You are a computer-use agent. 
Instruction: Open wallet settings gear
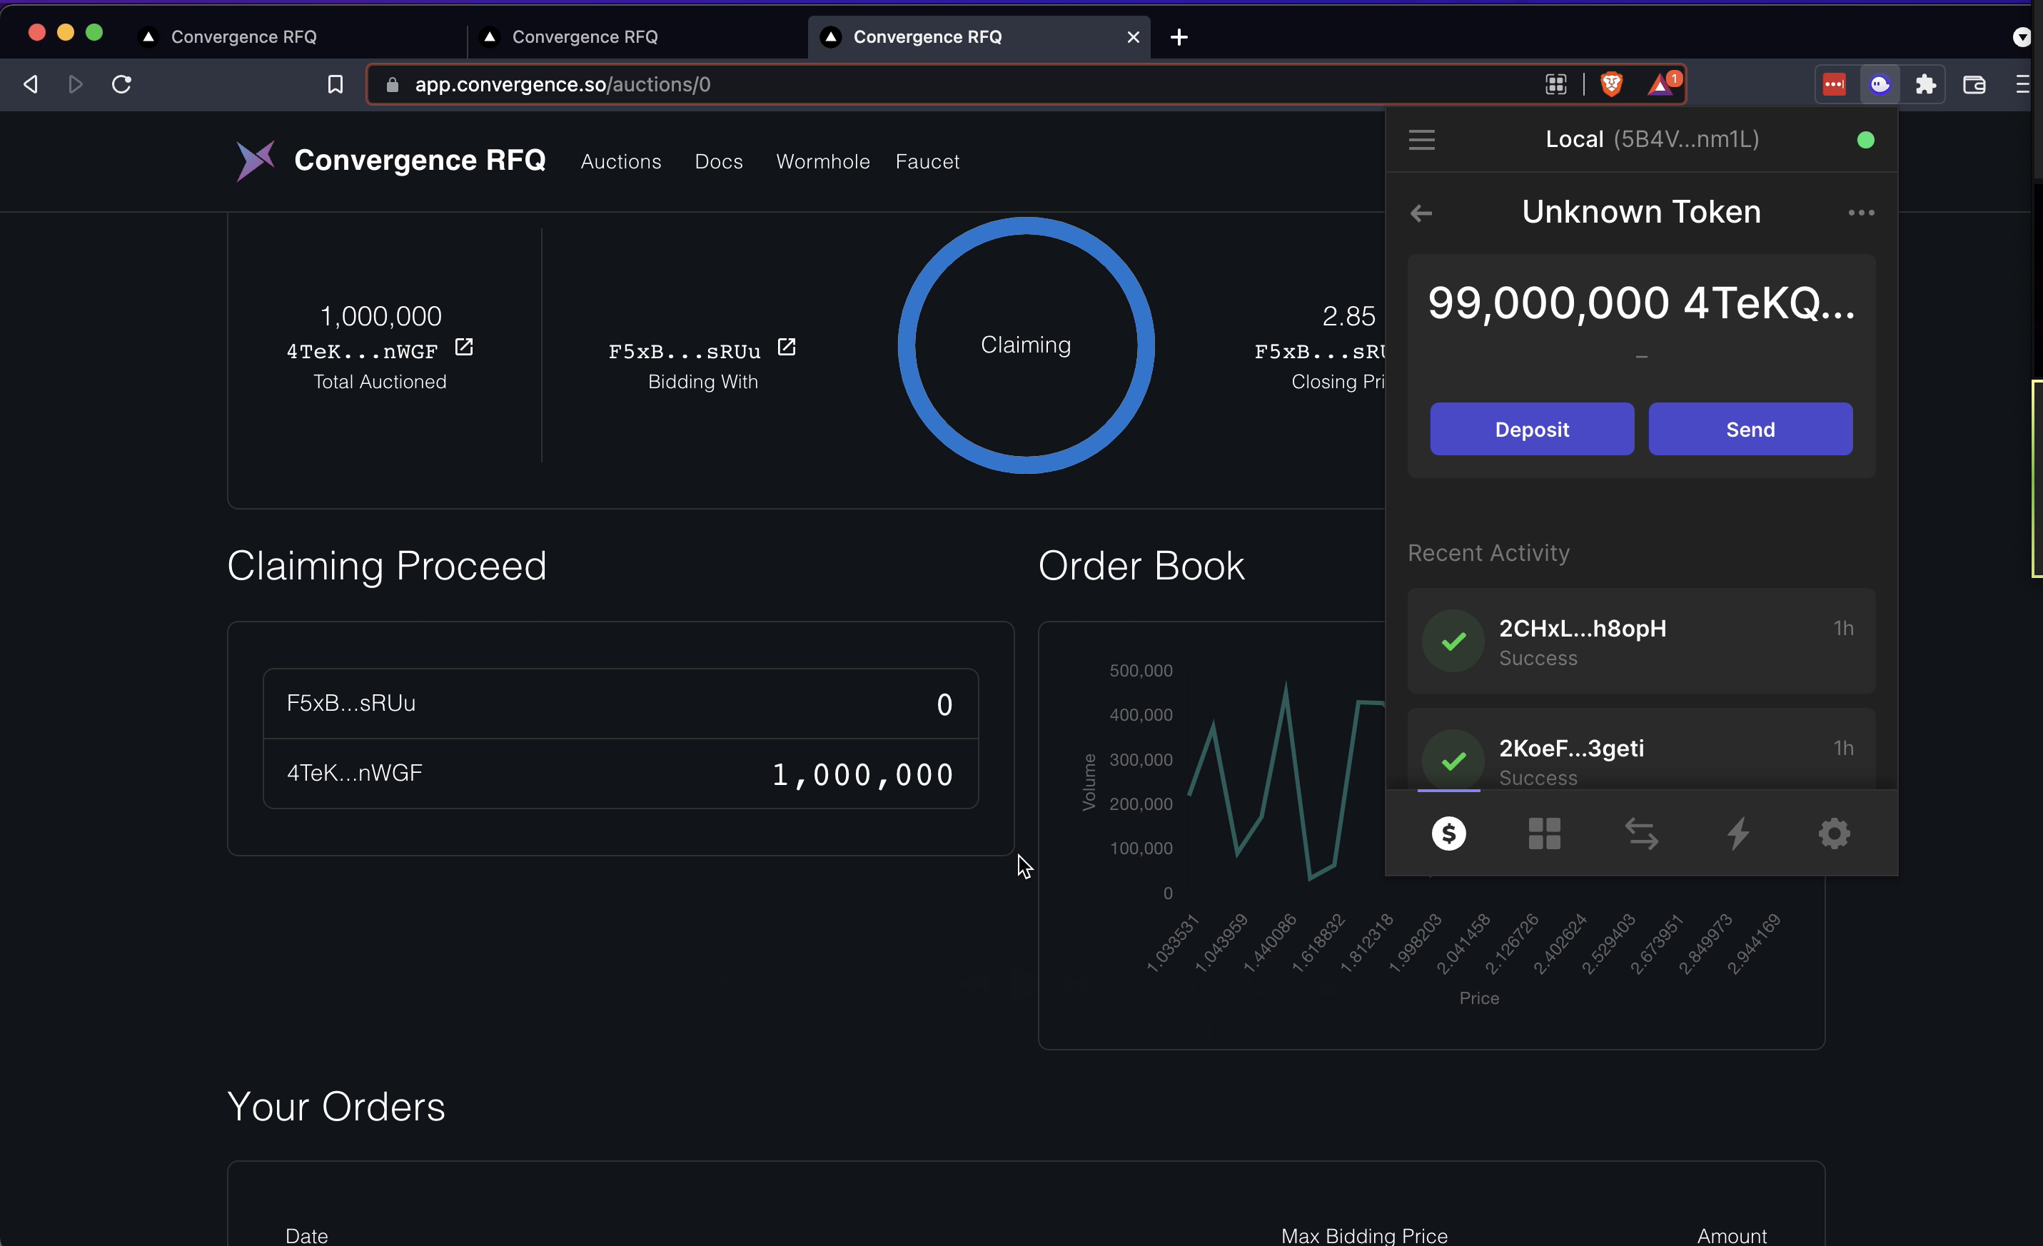tap(1834, 833)
